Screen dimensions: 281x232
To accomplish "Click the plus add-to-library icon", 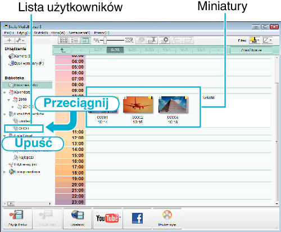I will [9, 40].
